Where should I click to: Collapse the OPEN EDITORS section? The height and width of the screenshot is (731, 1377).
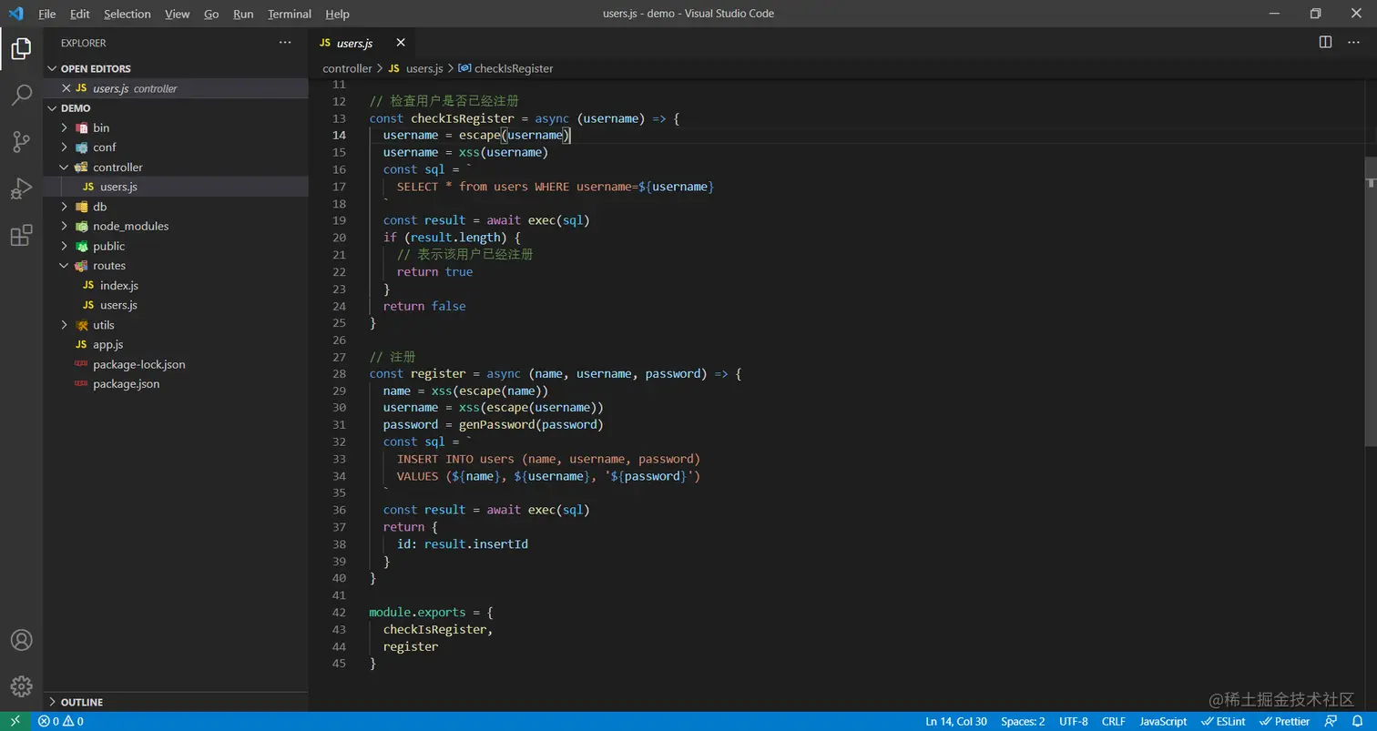(95, 68)
